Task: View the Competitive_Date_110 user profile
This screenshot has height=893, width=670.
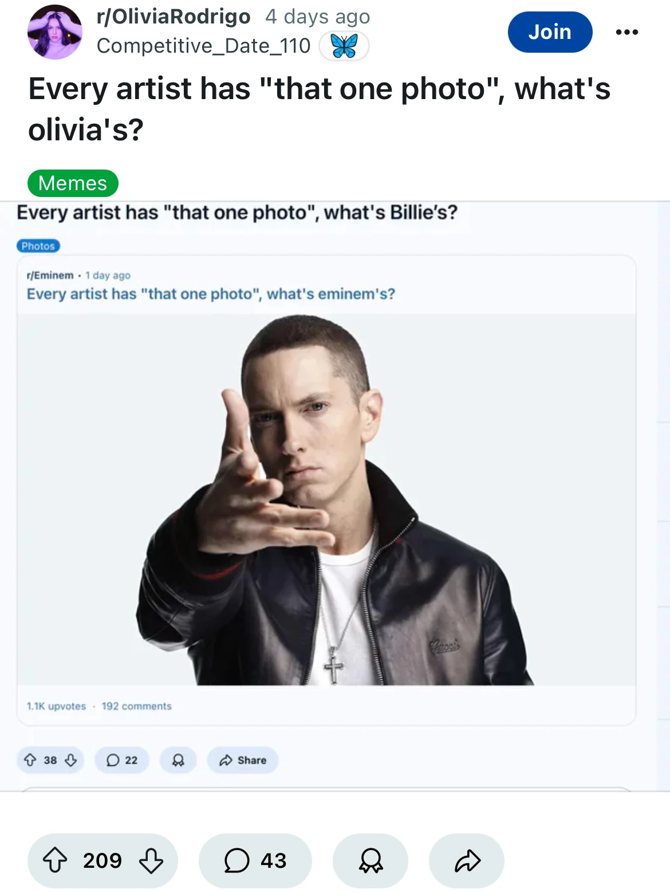Action: (203, 46)
